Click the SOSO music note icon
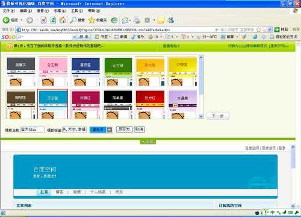Image resolution: width=301 pixels, height=217 pixels. [134, 37]
